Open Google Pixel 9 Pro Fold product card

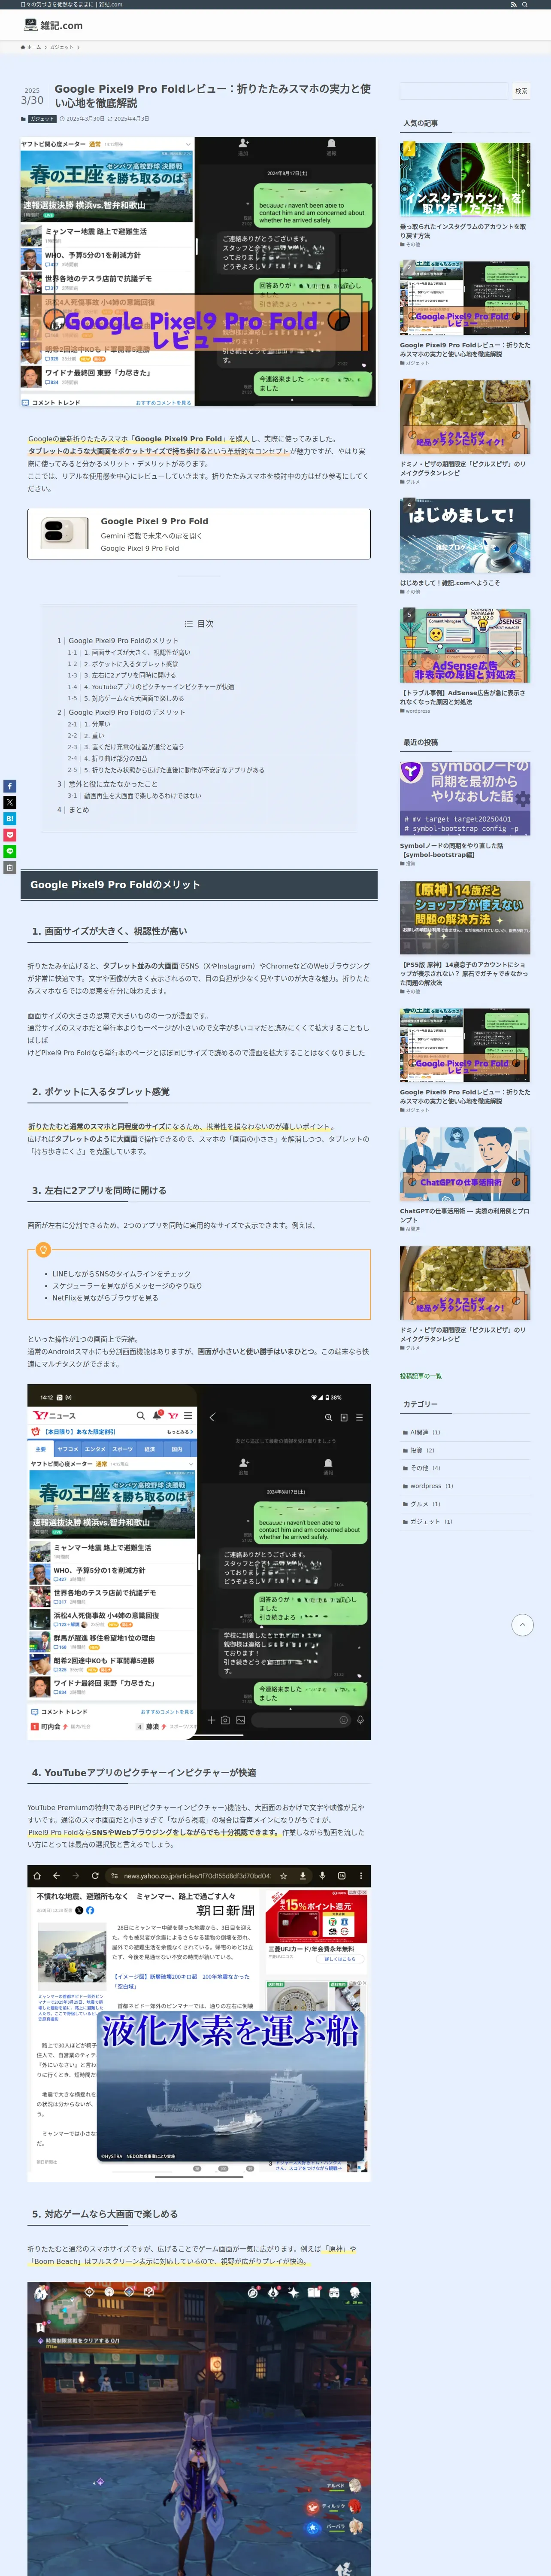pos(199,534)
